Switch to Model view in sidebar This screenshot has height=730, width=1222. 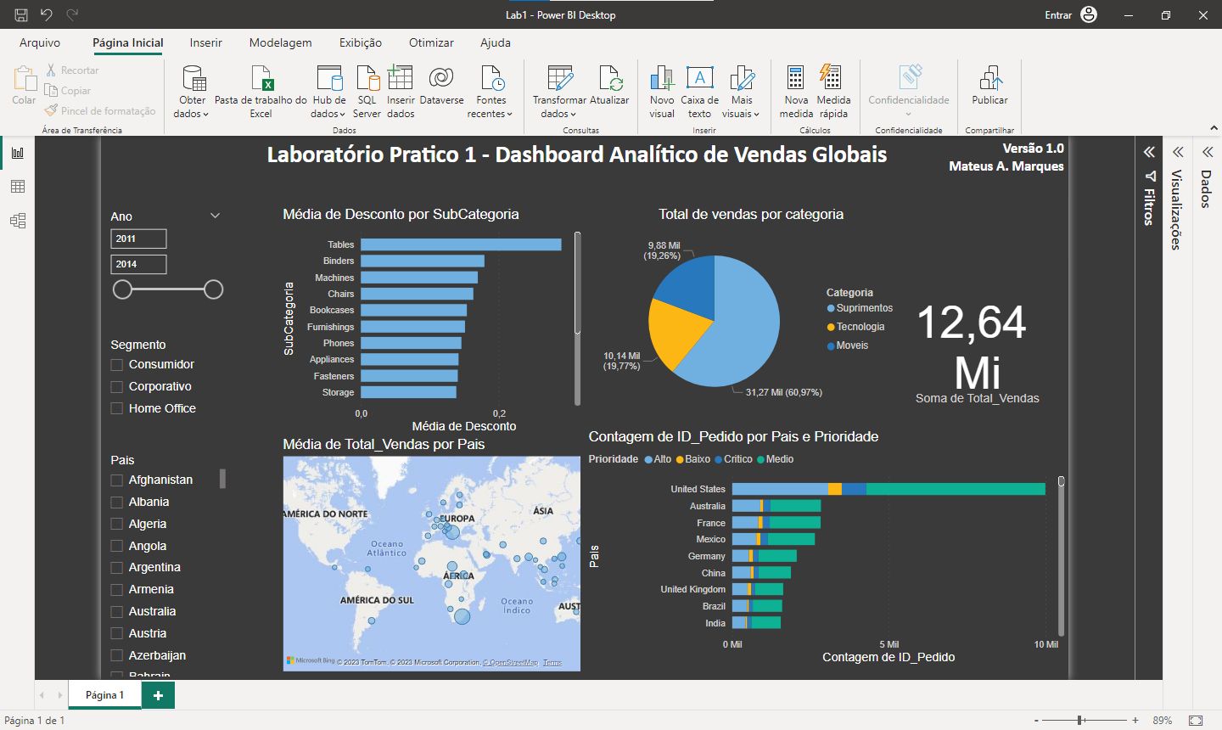[x=18, y=221]
